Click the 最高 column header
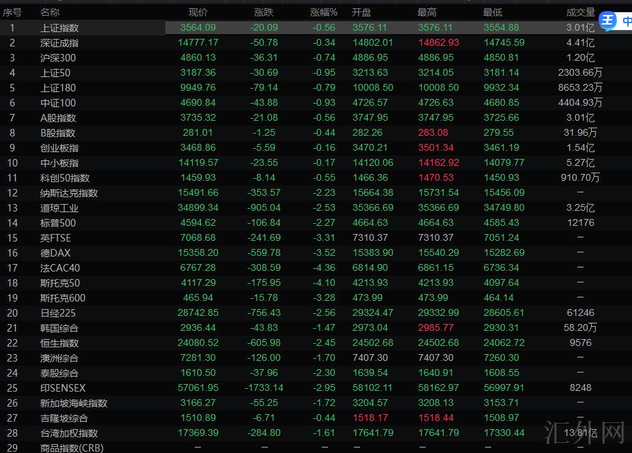This screenshot has width=632, height=453. click(x=427, y=12)
